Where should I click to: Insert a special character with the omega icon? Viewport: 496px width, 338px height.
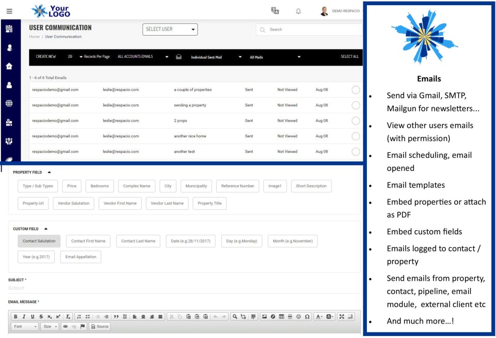(307, 316)
